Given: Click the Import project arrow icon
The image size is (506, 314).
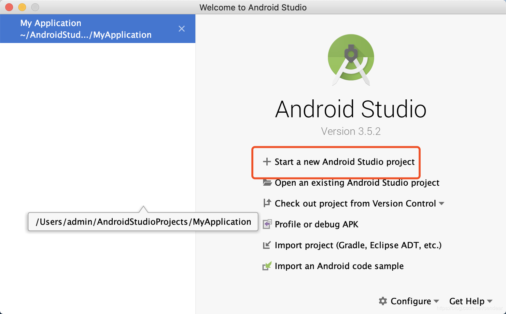Looking at the screenshot, I should (x=267, y=245).
